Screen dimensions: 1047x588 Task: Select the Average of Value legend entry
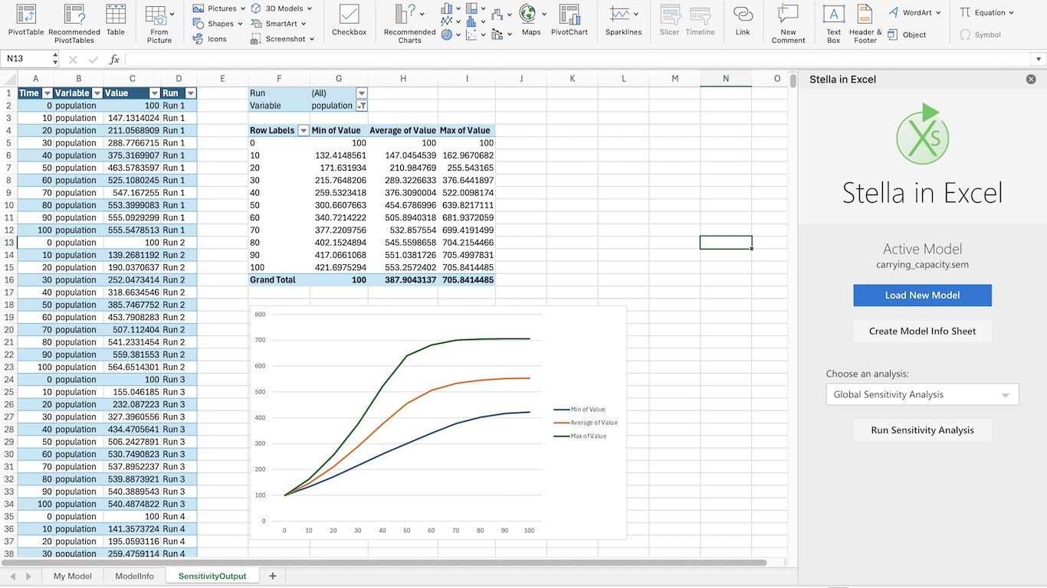tap(585, 423)
